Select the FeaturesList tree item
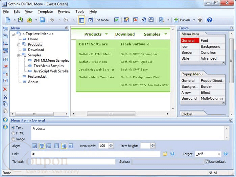The width and height of the screenshot is (236, 177). point(37,77)
